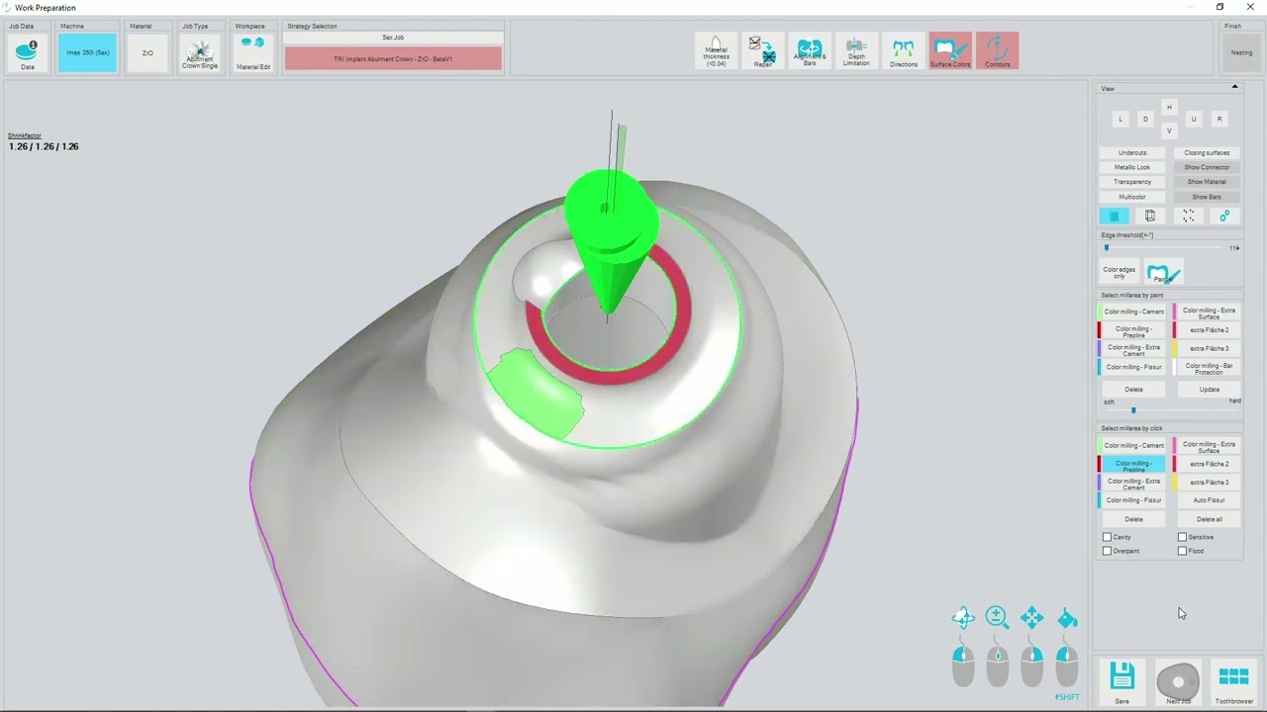The height and width of the screenshot is (712, 1267).
Task: Select the Surface Colors tool
Action: pyautogui.click(x=950, y=51)
